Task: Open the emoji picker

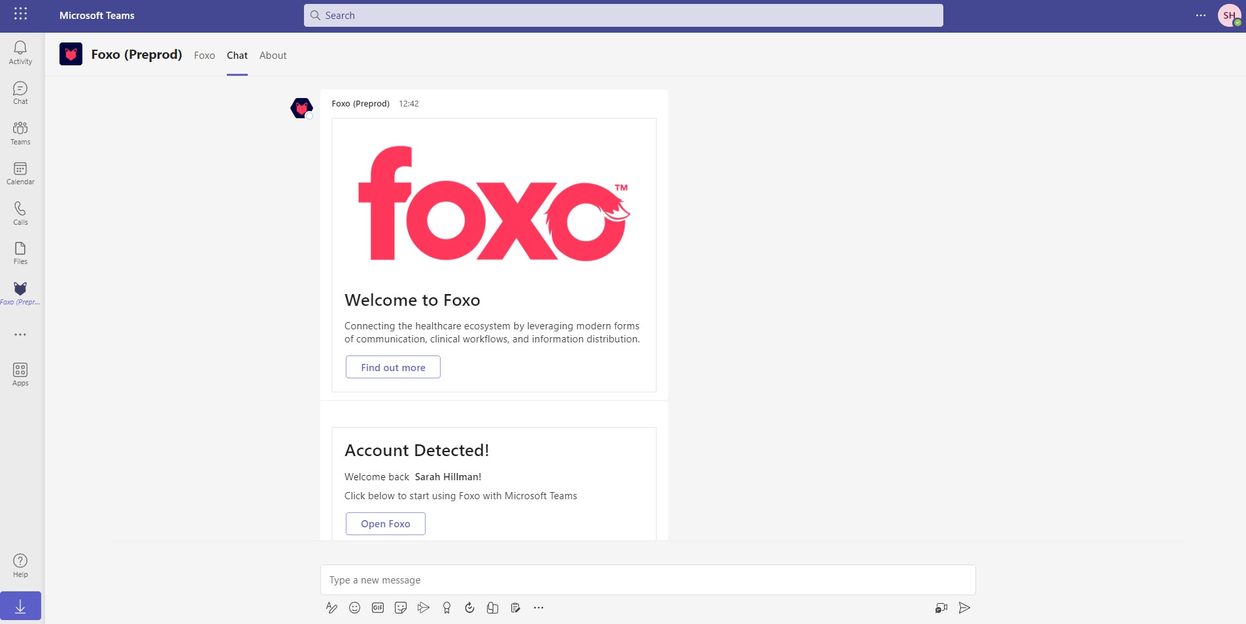Action: 354,608
